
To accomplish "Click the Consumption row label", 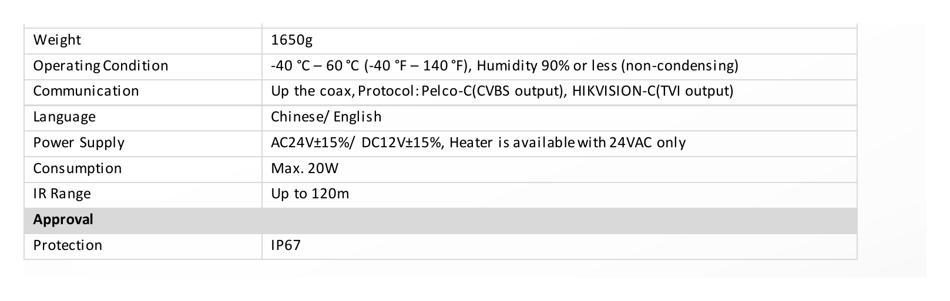I will tap(78, 168).
